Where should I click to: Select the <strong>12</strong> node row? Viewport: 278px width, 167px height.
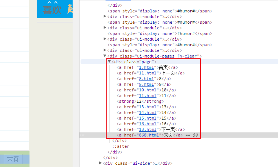coord(140,101)
